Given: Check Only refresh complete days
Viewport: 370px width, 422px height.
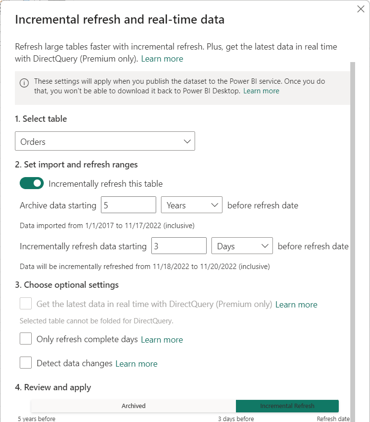Looking at the screenshot, I should [25, 338].
